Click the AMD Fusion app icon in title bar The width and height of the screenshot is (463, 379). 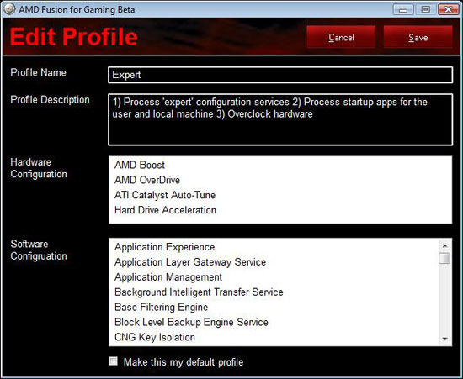(9, 9)
